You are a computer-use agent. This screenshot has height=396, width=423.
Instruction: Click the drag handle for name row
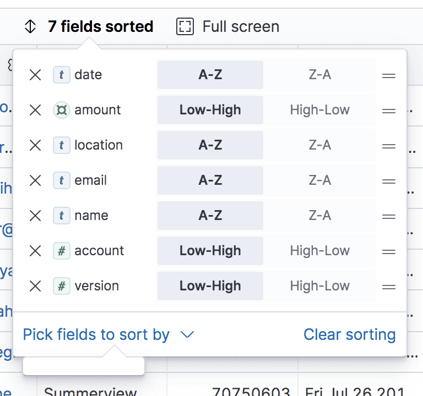pyautogui.click(x=389, y=216)
